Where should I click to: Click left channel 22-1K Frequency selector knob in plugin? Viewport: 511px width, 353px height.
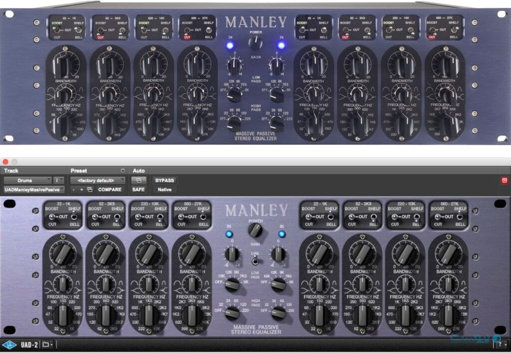(62, 316)
